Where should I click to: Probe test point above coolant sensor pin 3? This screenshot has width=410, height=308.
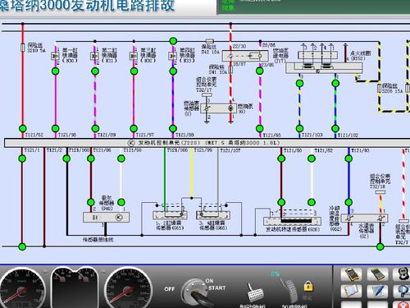pyautogui.click(x=348, y=202)
